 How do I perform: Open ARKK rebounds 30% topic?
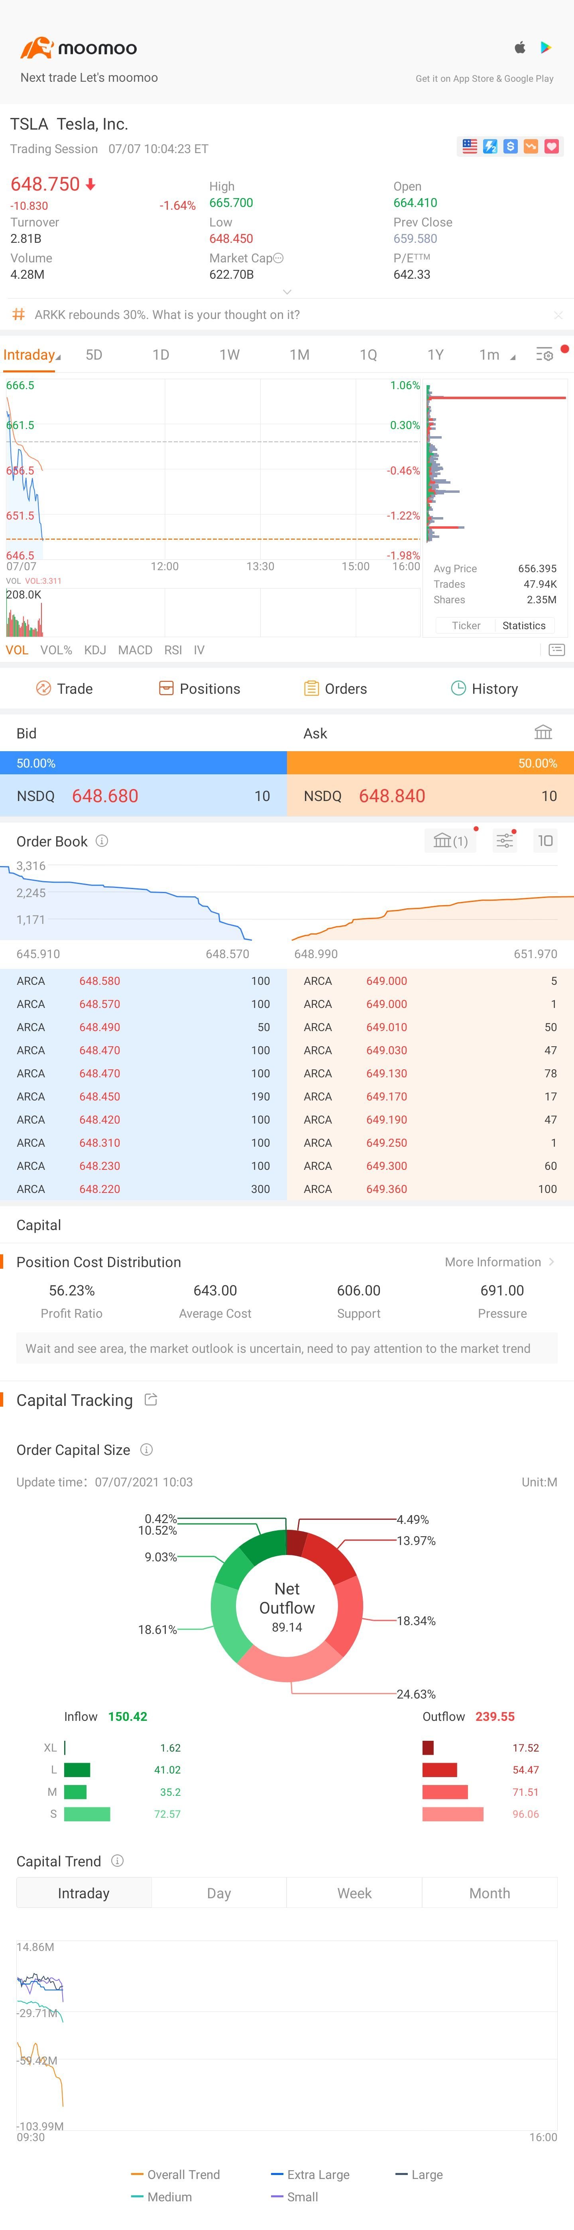pos(167,314)
